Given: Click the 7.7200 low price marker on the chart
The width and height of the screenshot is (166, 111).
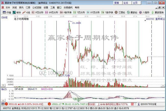Looking at the screenshot, I should (x=66, y=76).
